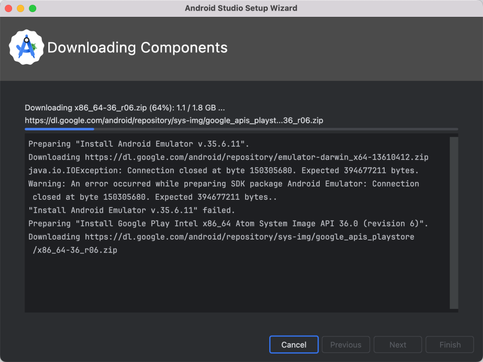The height and width of the screenshot is (362, 483).
Task: Close the Setup Wizard with red button
Action: [x=8, y=8]
